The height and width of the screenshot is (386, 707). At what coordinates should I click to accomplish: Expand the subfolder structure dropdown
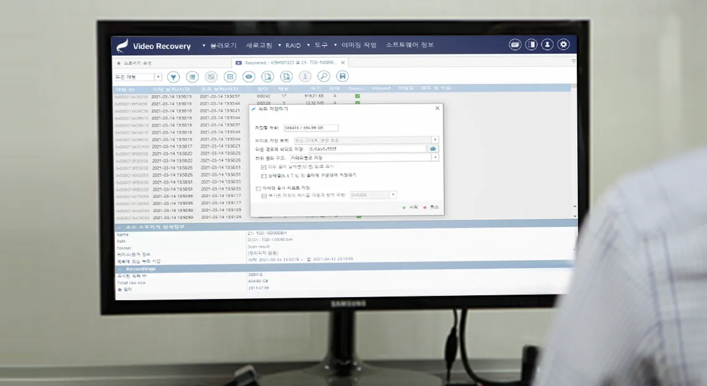pyautogui.click(x=435, y=158)
